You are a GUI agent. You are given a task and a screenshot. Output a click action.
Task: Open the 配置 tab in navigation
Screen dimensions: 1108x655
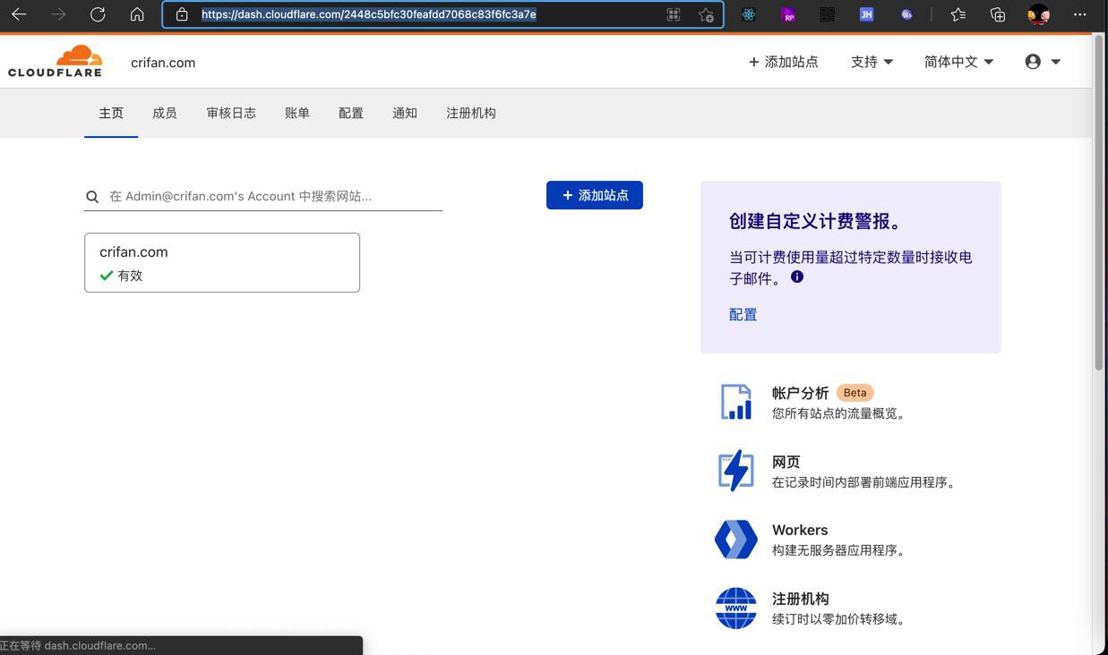(351, 114)
